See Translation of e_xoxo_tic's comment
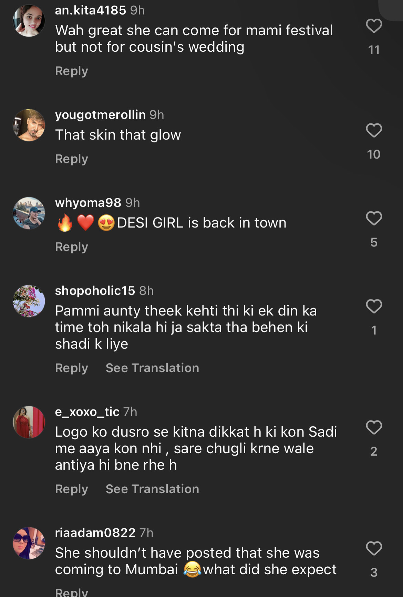The height and width of the screenshot is (597, 403). (152, 489)
